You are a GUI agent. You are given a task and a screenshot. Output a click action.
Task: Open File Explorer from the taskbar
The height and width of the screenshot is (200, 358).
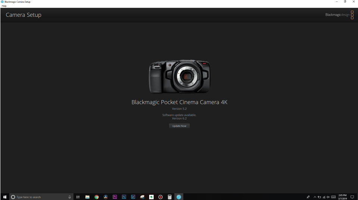[87, 197]
